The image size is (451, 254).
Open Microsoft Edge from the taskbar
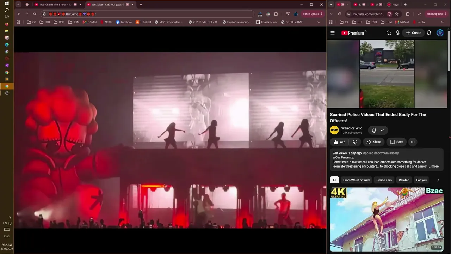pyautogui.click(x=7, y=45)
